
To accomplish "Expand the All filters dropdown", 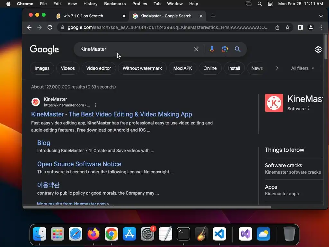I will point(303,68).
